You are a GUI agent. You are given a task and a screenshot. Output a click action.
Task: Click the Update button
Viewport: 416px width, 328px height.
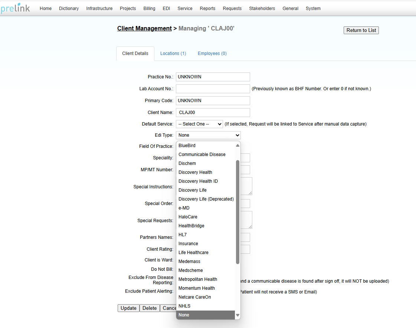click(x=128, y=308)
